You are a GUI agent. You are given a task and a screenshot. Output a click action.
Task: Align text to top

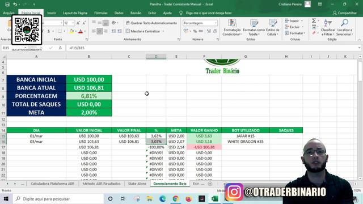(x=94, y=23)
